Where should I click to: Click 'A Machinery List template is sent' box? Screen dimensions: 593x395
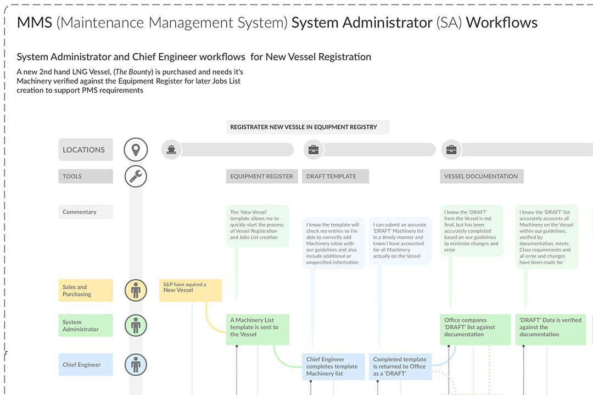coord(257,329)
